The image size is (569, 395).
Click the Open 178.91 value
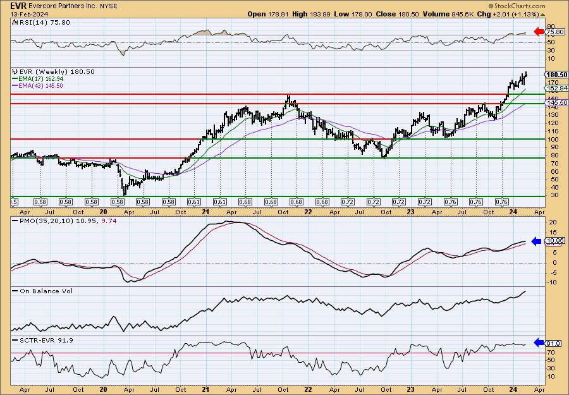pos(268,14)
